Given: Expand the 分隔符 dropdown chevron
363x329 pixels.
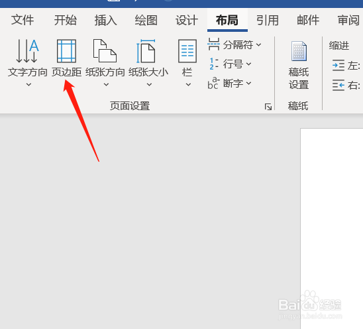Looking at the screenshot, I should pyautogui.click(x=259, y=44).
